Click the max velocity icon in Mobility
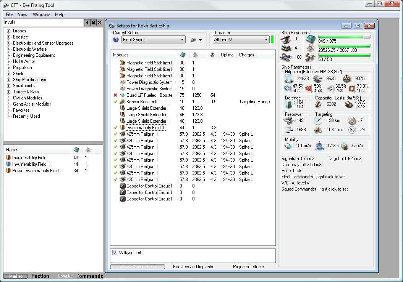The height and width of the screenshot is (282, 403). point(288,146)
